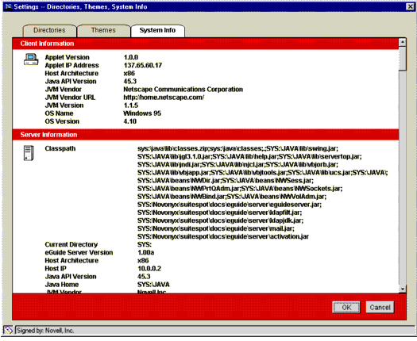Click the ldapjdk.jar classpath line
The height and width of the screenshot is (341, 417).
221,220
